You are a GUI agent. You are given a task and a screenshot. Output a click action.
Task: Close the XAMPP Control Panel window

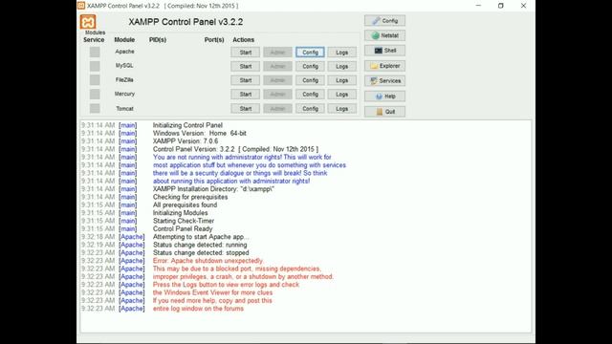523,6
